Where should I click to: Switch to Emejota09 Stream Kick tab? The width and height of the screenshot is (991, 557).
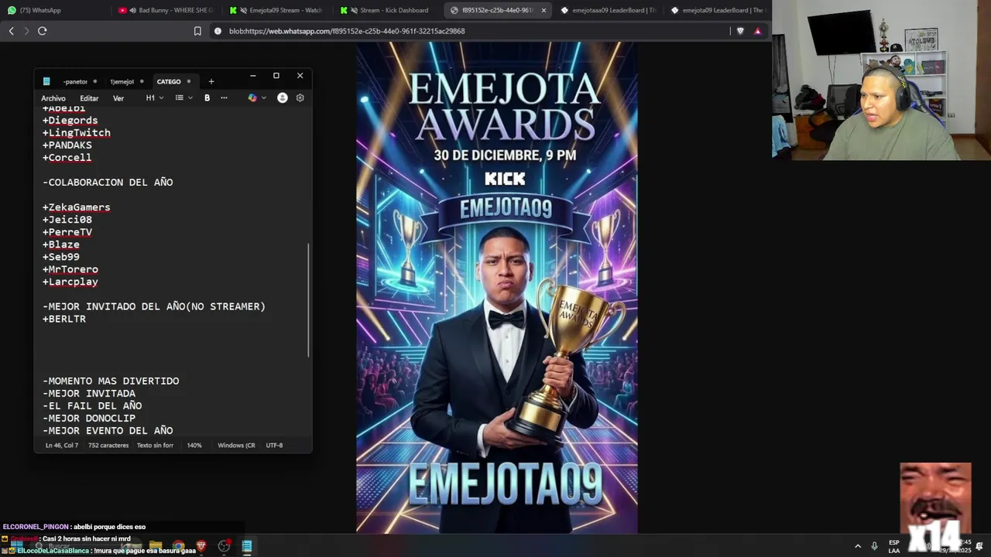pos(277,10)
